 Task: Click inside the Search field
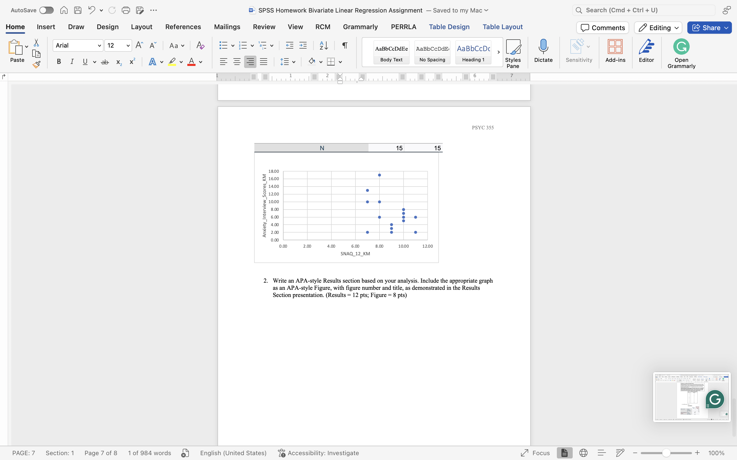point(643,10)
